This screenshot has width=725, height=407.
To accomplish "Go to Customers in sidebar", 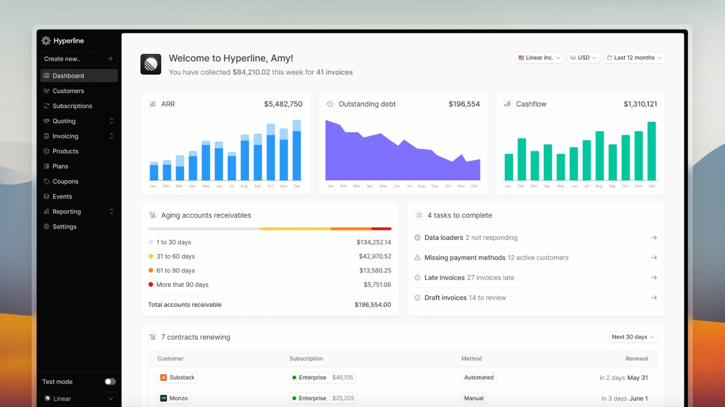I will pos(68,91).
